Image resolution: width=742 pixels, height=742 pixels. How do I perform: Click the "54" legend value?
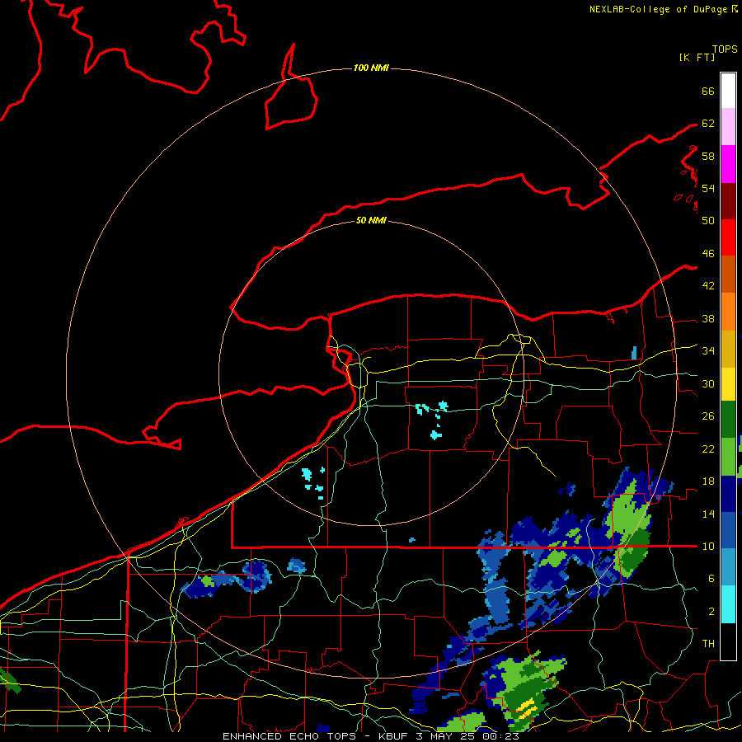click(x=708, y=188)
